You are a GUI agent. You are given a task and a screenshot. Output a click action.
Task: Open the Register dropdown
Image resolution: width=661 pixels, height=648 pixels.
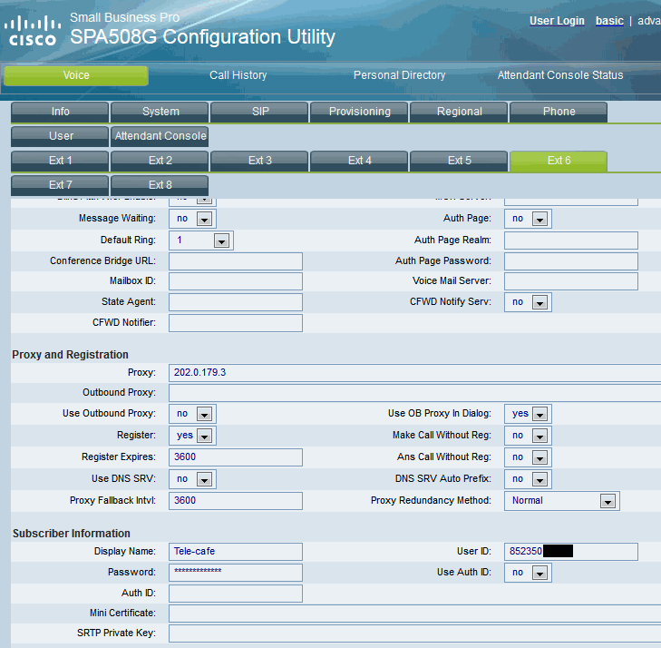[192, 436]
